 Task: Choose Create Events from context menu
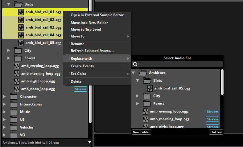click(82, 66)
